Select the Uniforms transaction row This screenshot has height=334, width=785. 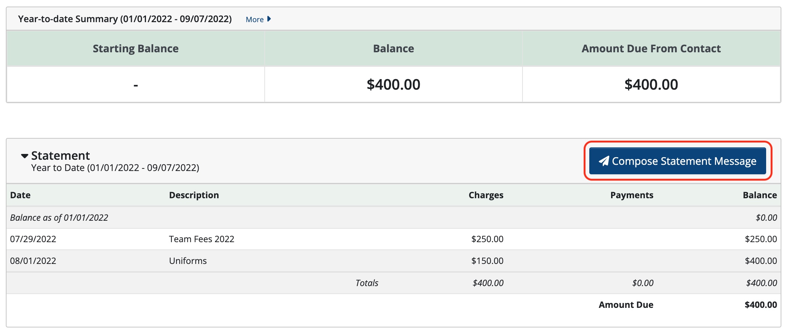coord(394,261)
